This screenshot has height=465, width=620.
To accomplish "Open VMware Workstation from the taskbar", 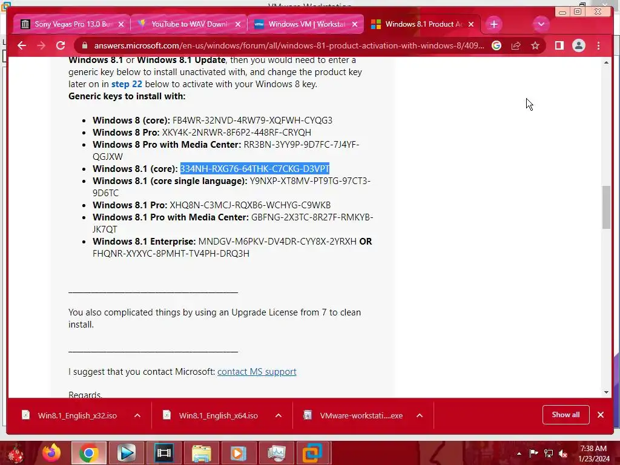I will click(x=313, y=453).
